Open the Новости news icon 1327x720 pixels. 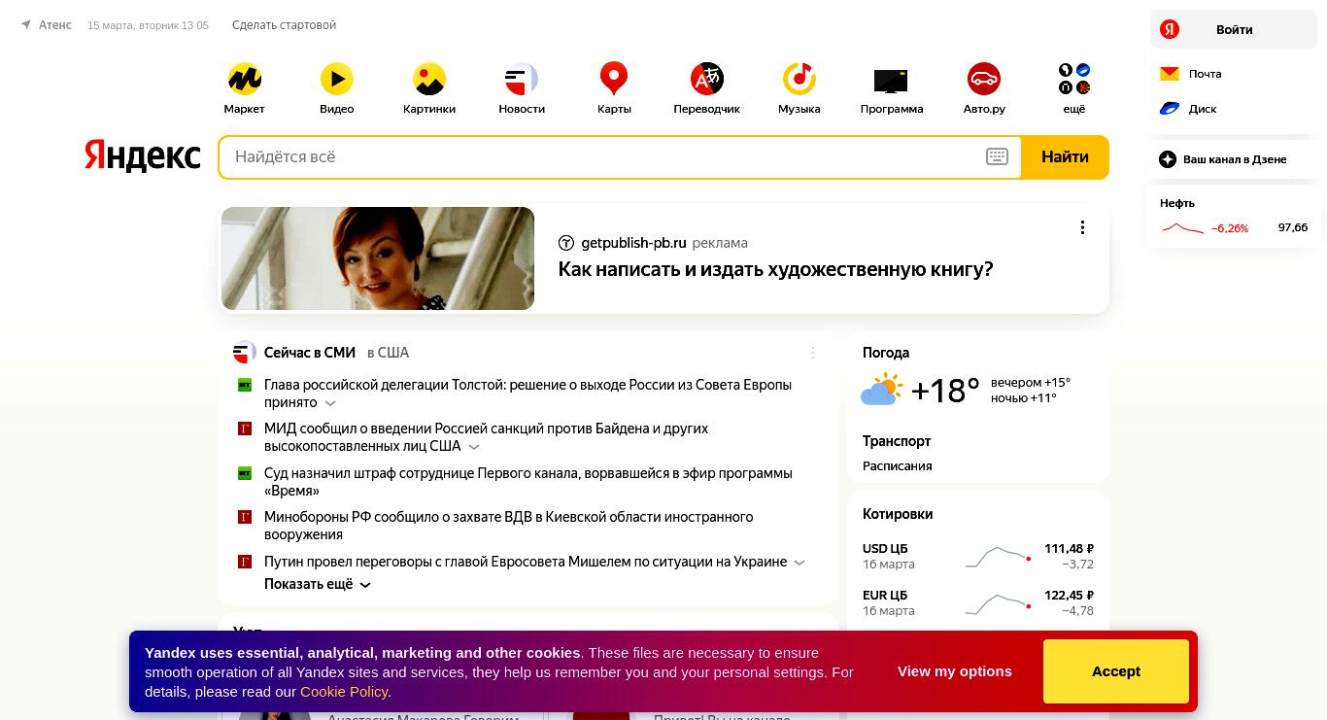[x=522, y=79]
